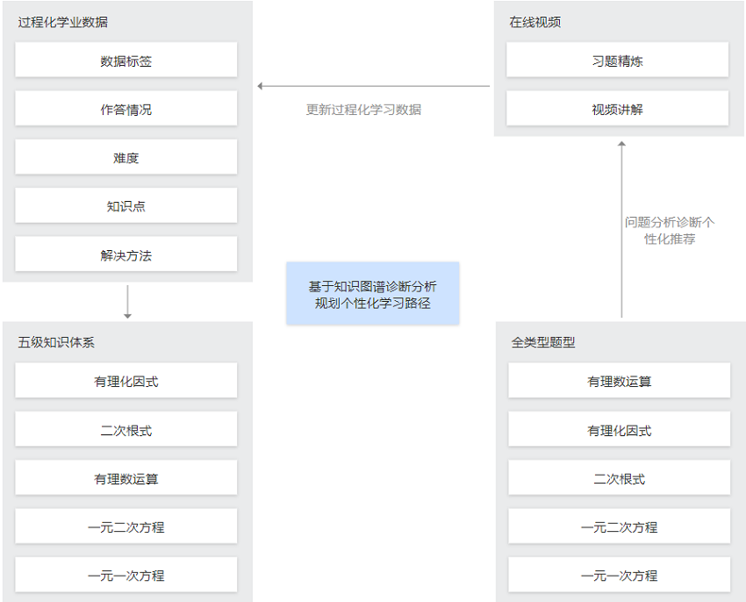The height and width of the screenshot is (602, 746).
Task: Click 有理数运算 under 五级知识体系
Action: (126, 477)
